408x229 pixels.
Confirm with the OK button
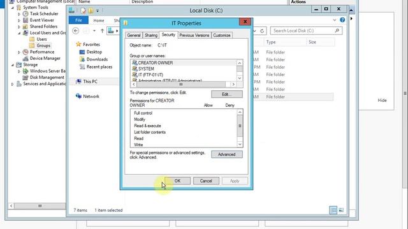tap(177, 181)
